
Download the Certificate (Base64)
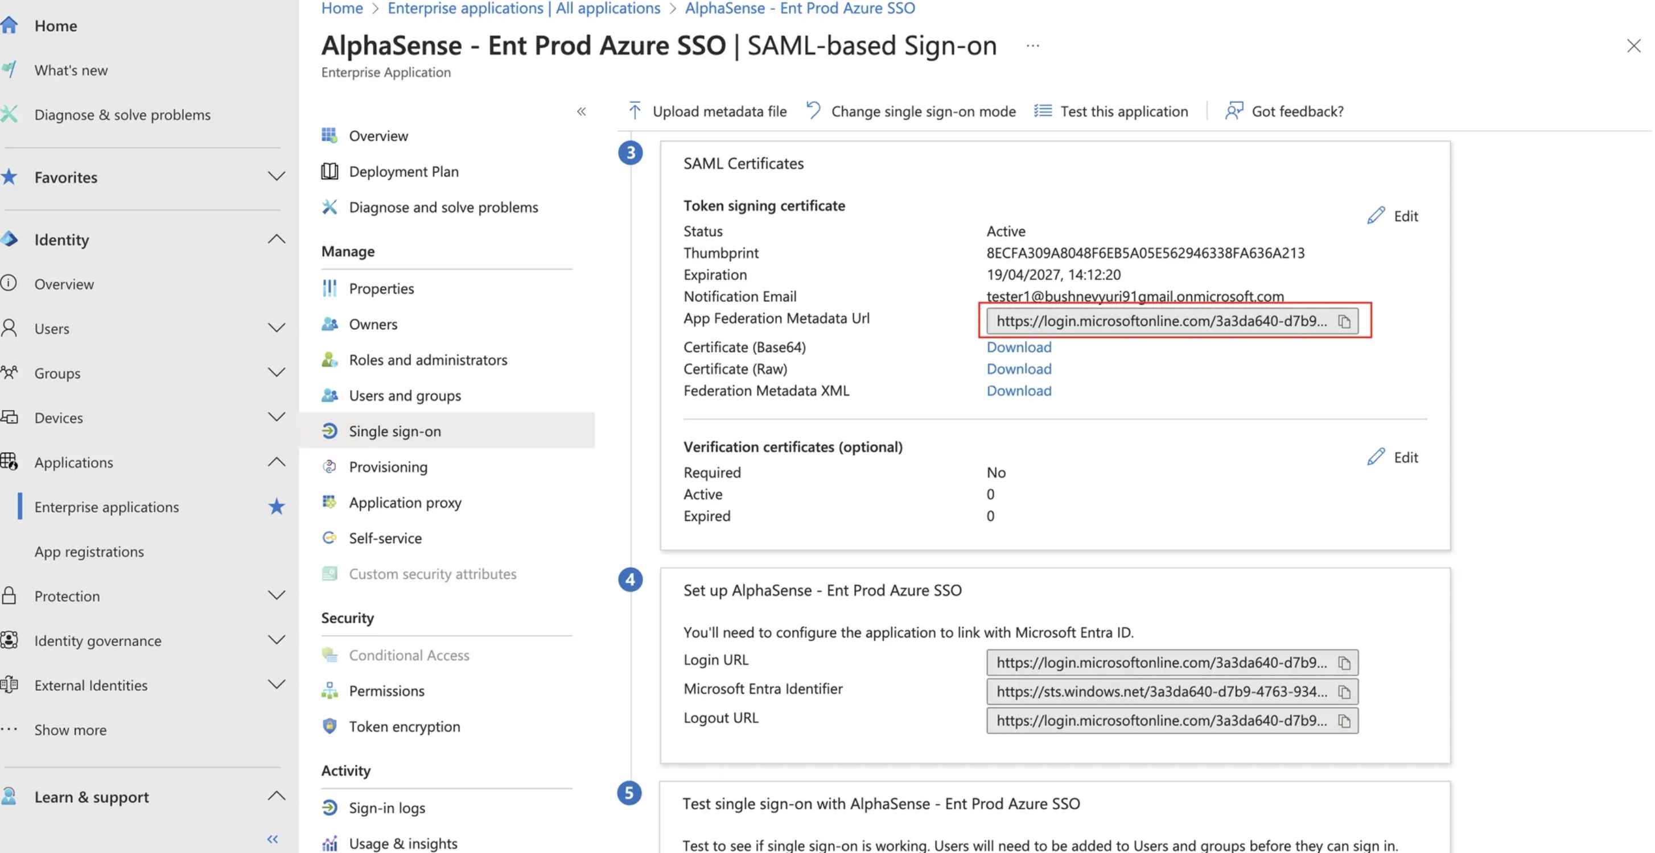pos(1018,347)
